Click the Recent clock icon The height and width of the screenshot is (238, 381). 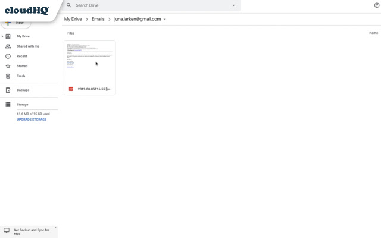8,56
